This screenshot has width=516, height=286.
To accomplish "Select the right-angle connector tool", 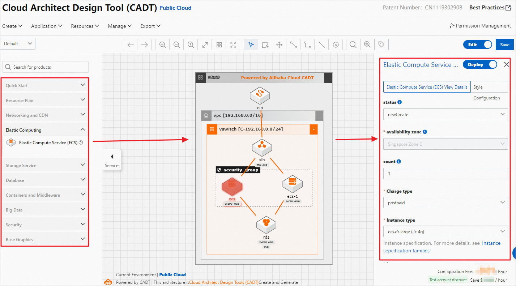I will 308,45.
